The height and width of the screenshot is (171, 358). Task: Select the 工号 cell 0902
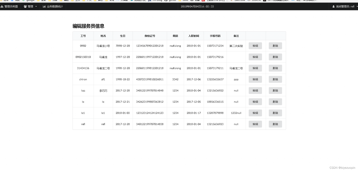coord(83,46)
